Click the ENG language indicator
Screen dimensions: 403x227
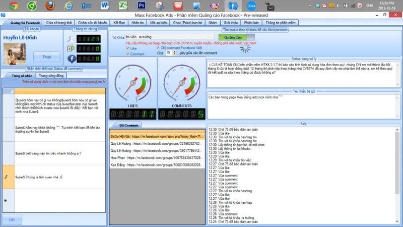click(x=370, y=6)
